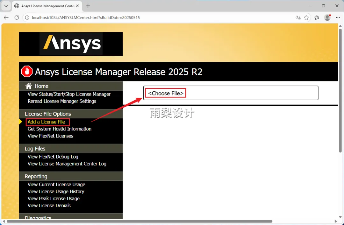Go to Home in the sidebar
Screen dimensions: 344x225
tap(41, 86)
